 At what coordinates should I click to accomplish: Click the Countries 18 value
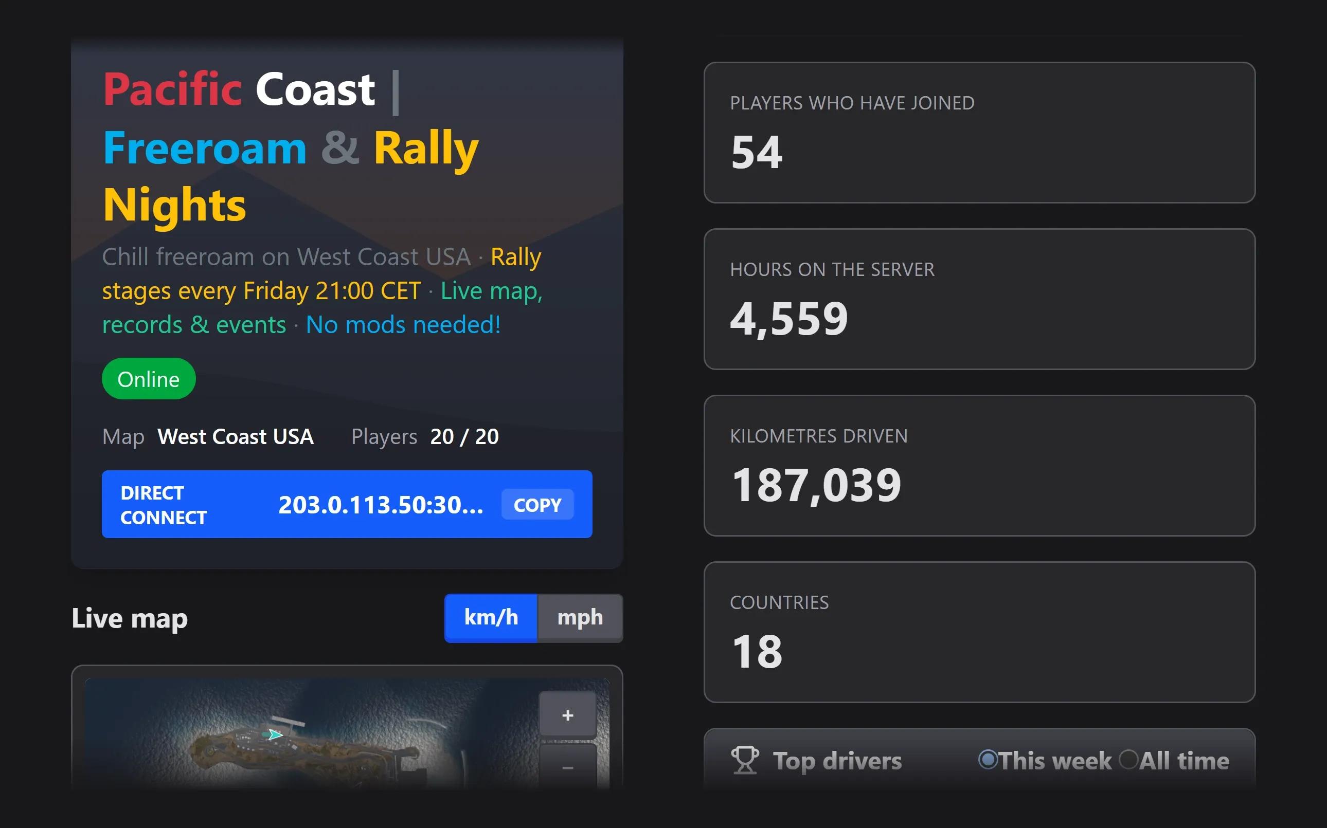[x=757, y=652]
